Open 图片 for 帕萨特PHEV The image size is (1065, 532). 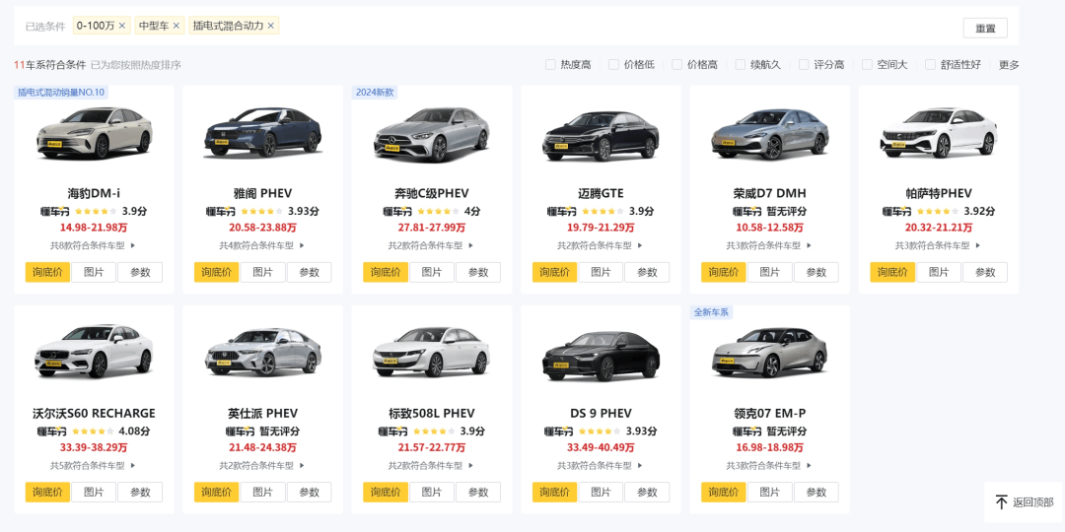[939, 272]
